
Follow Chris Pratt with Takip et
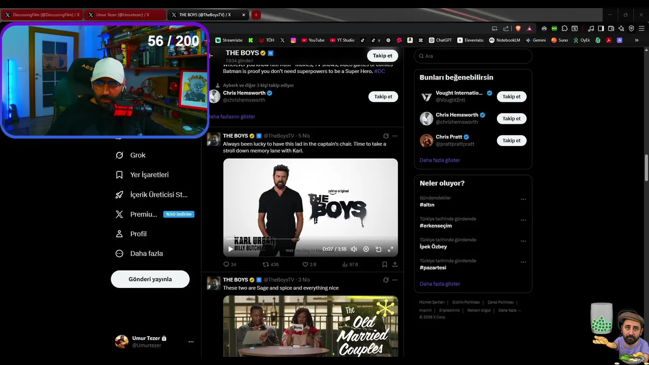point(512,140)
